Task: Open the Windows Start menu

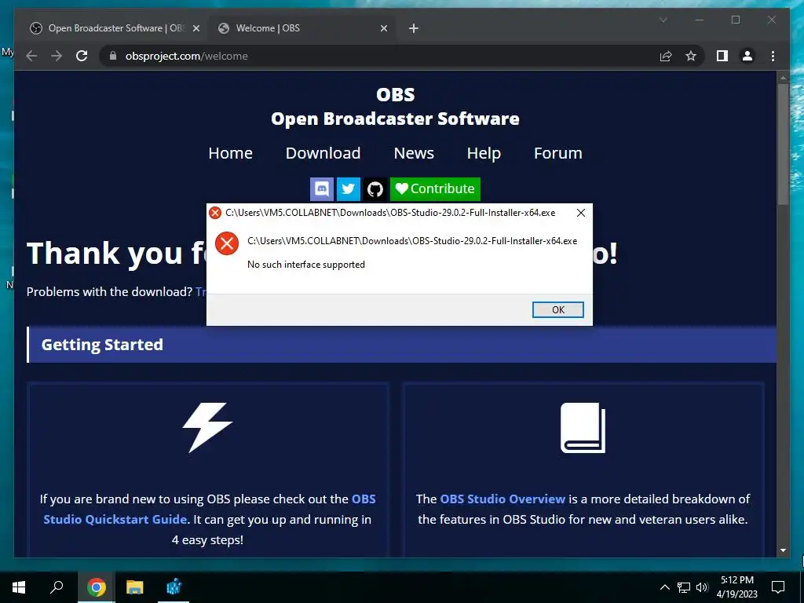Action: (19, 587)
